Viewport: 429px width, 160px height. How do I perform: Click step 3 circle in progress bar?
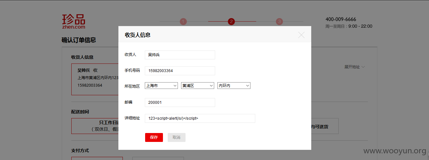click(x=279, y=22)
